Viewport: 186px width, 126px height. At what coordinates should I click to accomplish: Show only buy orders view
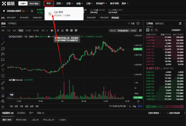(152, 30)
